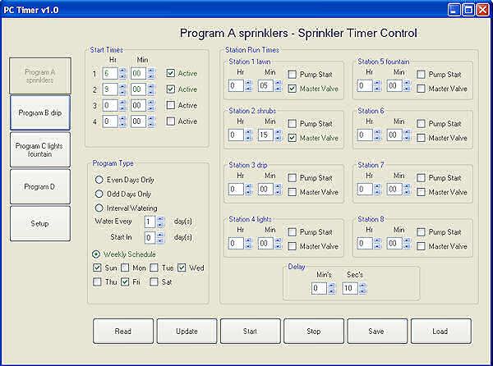
Task: Enable Active for start time 3
Action: pos(171,105)
